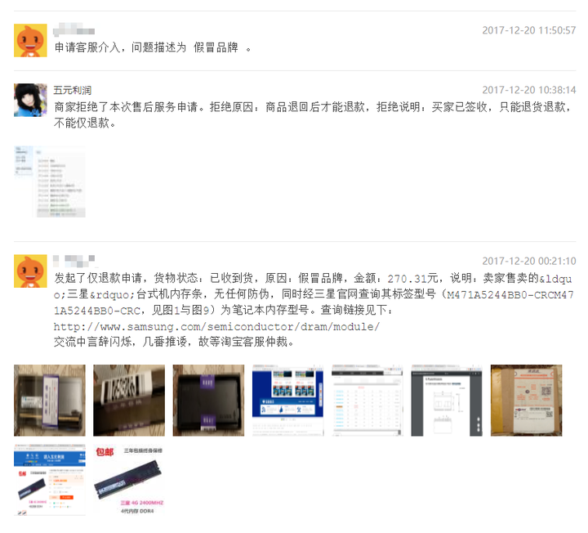The width and height of the screenshot is (588, 533).
Task: Open first evidence photo of memory stick box
Action: (50, 400)
